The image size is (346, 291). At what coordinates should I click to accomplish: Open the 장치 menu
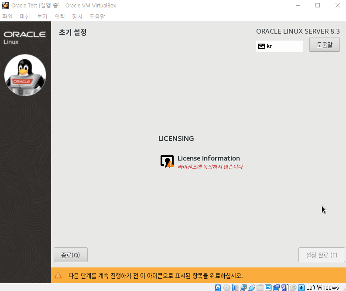[x=77, y=17]
